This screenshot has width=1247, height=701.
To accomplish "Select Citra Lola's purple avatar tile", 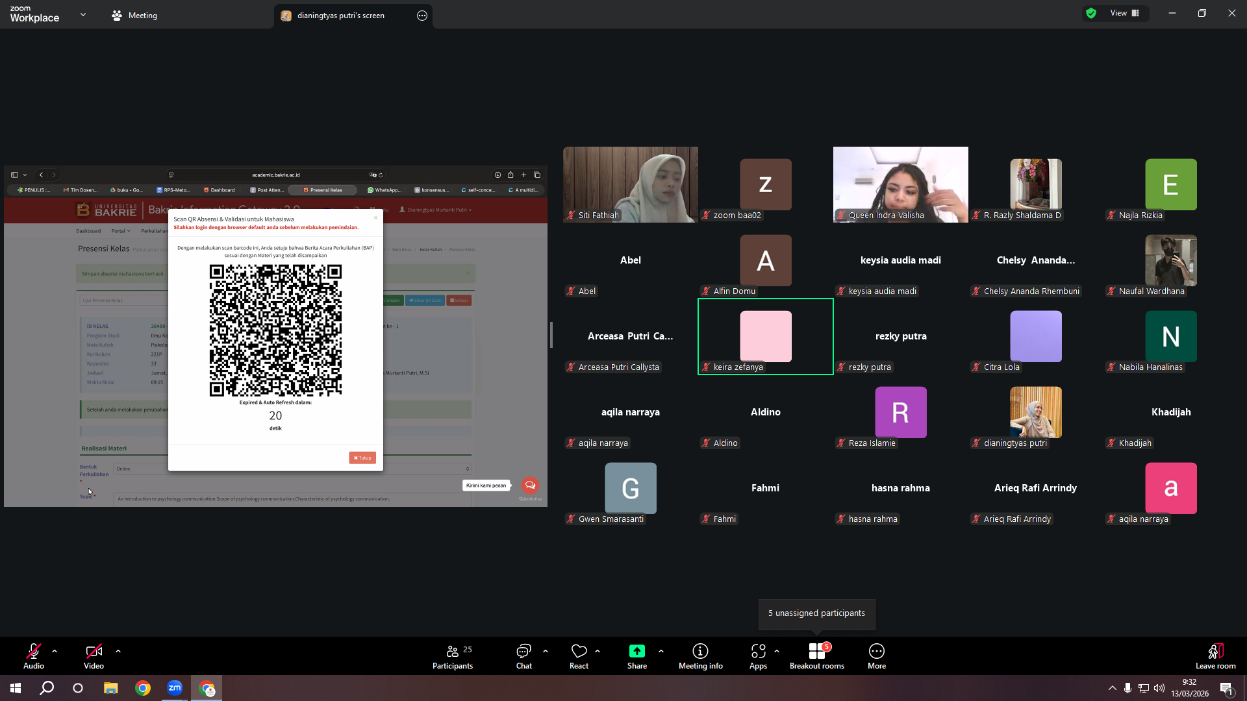I will click(x=1036, y=336).
